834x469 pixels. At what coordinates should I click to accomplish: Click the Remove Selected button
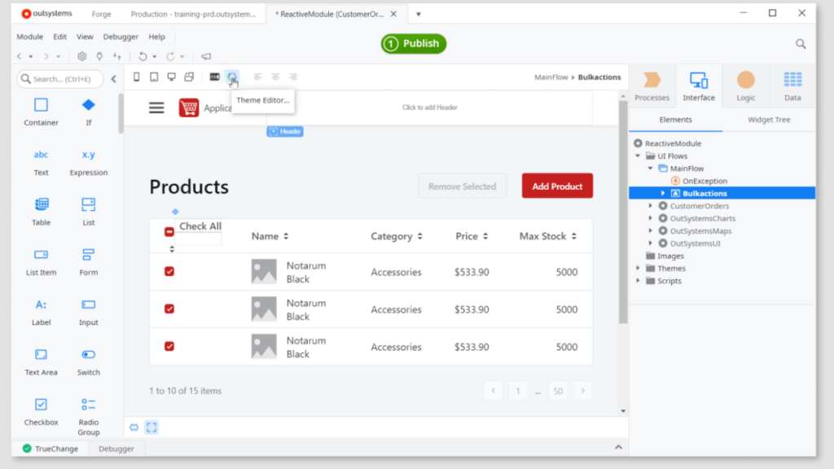coord(462,186)
